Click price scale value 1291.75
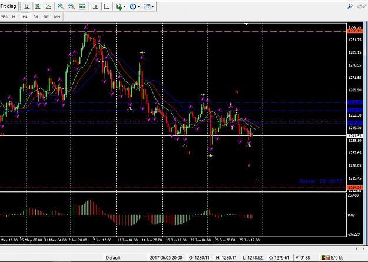This screenshot has width=368, height=262. click(354, 39)
